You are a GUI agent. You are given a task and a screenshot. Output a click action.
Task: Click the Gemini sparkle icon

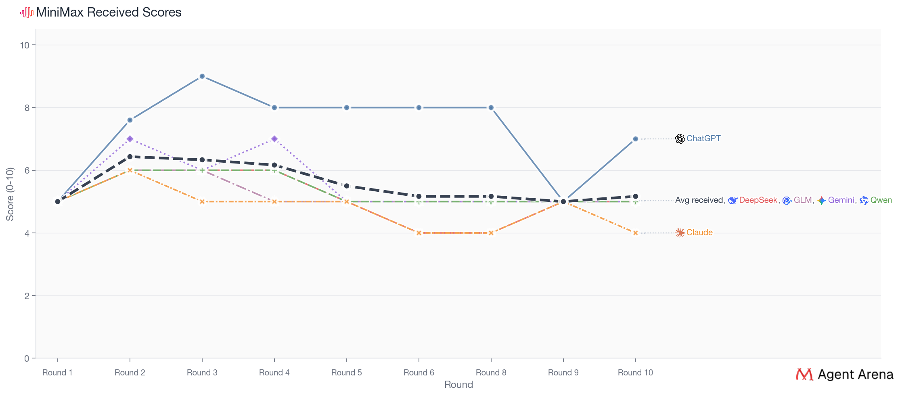point(822,201)
